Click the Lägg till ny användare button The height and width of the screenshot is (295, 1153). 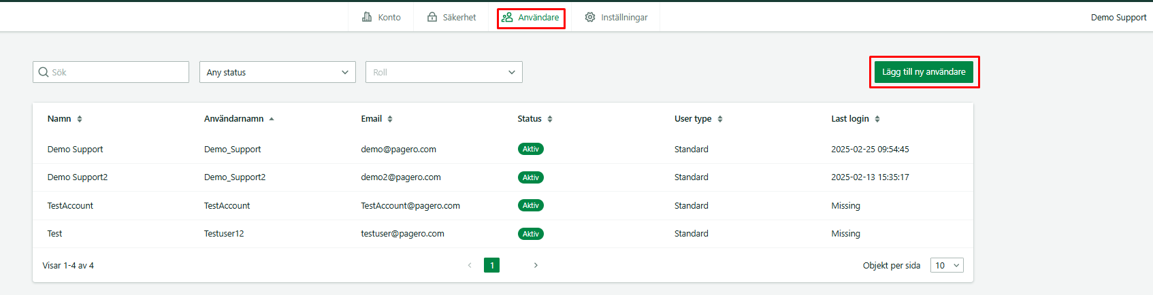(x=924, y=71)
